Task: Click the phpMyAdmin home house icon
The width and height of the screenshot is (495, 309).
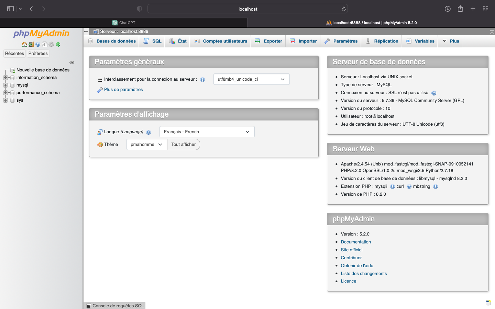Action: coord(24,44)
